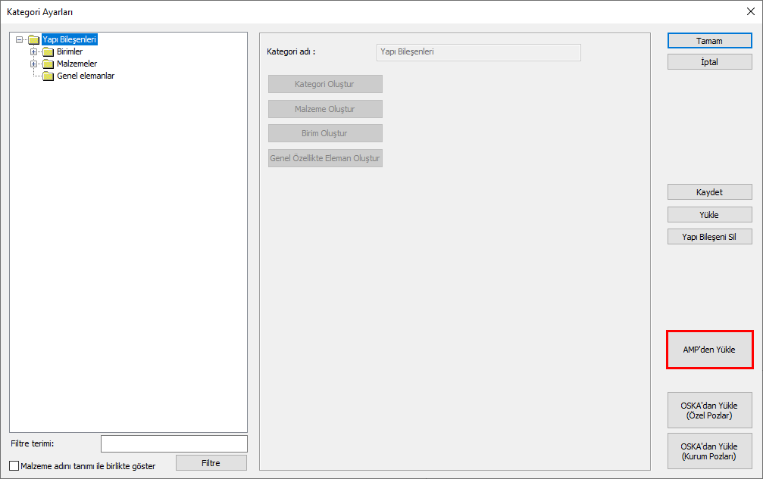This screenshot has width=763, height=479.
Task: Focus the Filtre terimi text field
Action: 174,443
